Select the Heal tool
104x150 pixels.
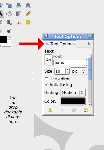click(28, 22)
